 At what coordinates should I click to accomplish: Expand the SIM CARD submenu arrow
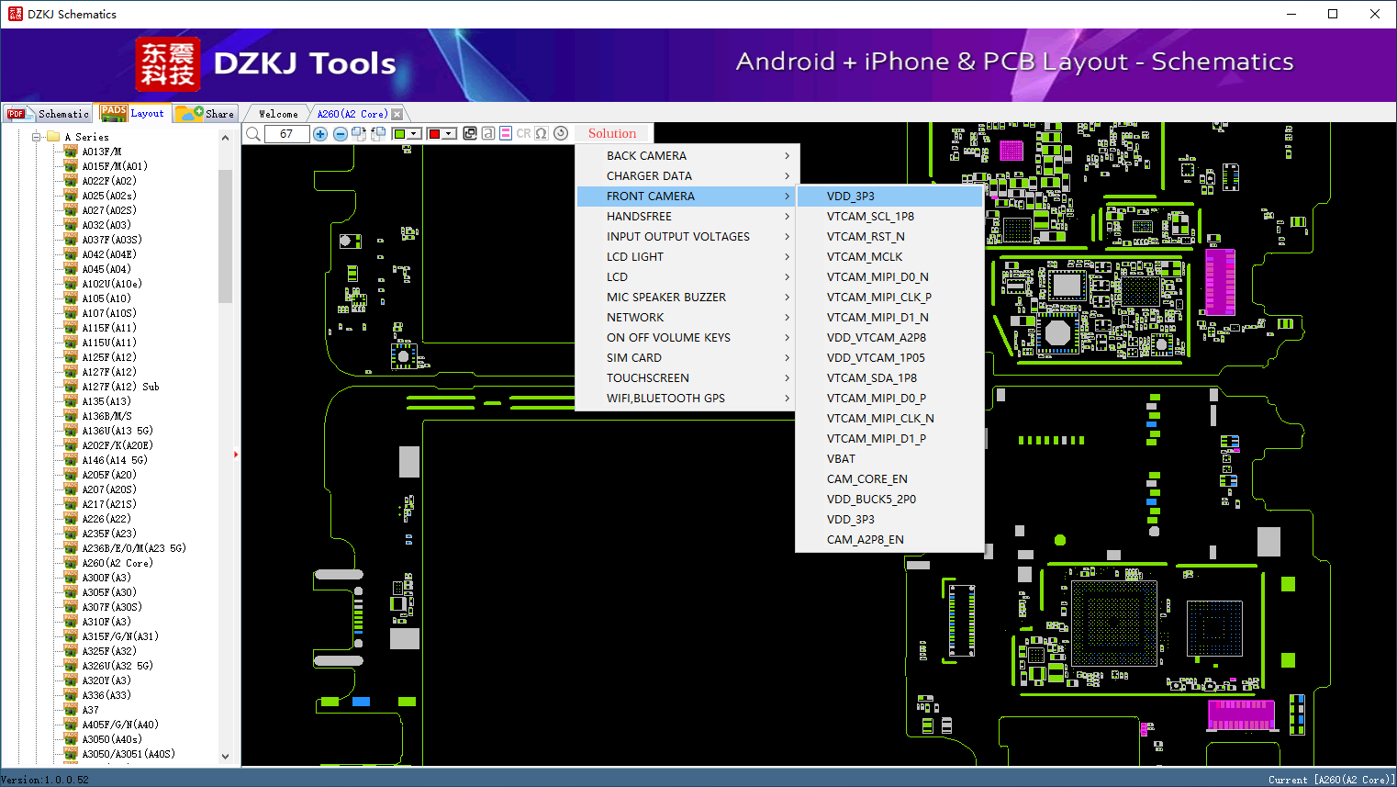pyautogui.click(x=788, y=358)
